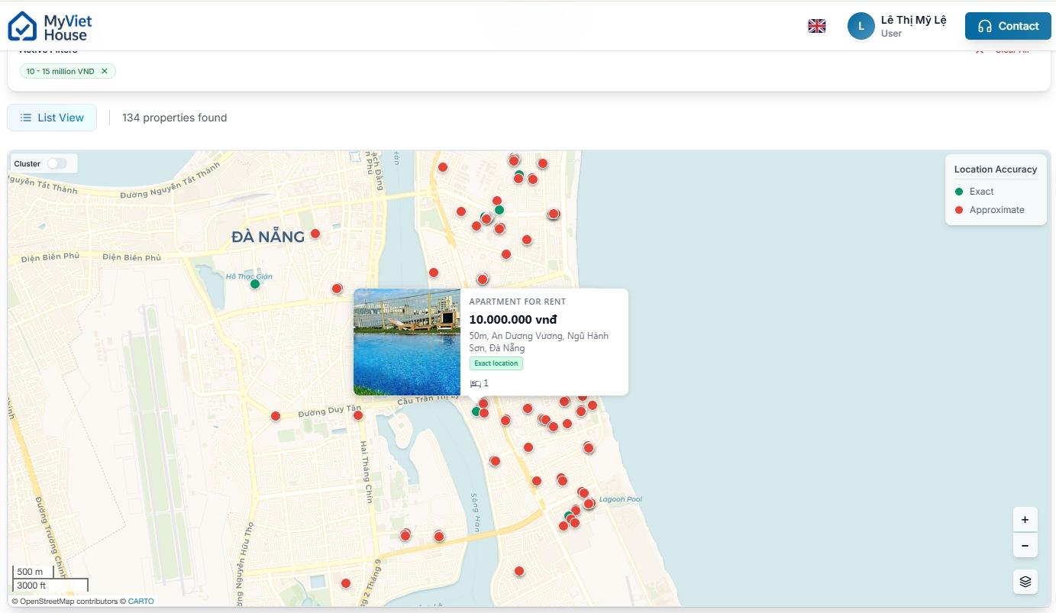The image size is (1056, 613).
Task: Zoom out on the map
Action: click(1025, 546)
